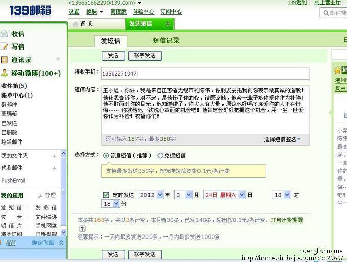Open 收件箱(5) folder
The image size is (347, 262).
tap(14, 86)
